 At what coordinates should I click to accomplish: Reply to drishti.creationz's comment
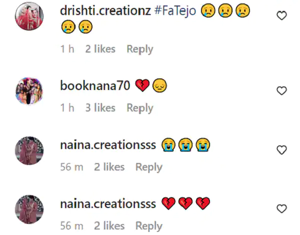click(139, 49)
